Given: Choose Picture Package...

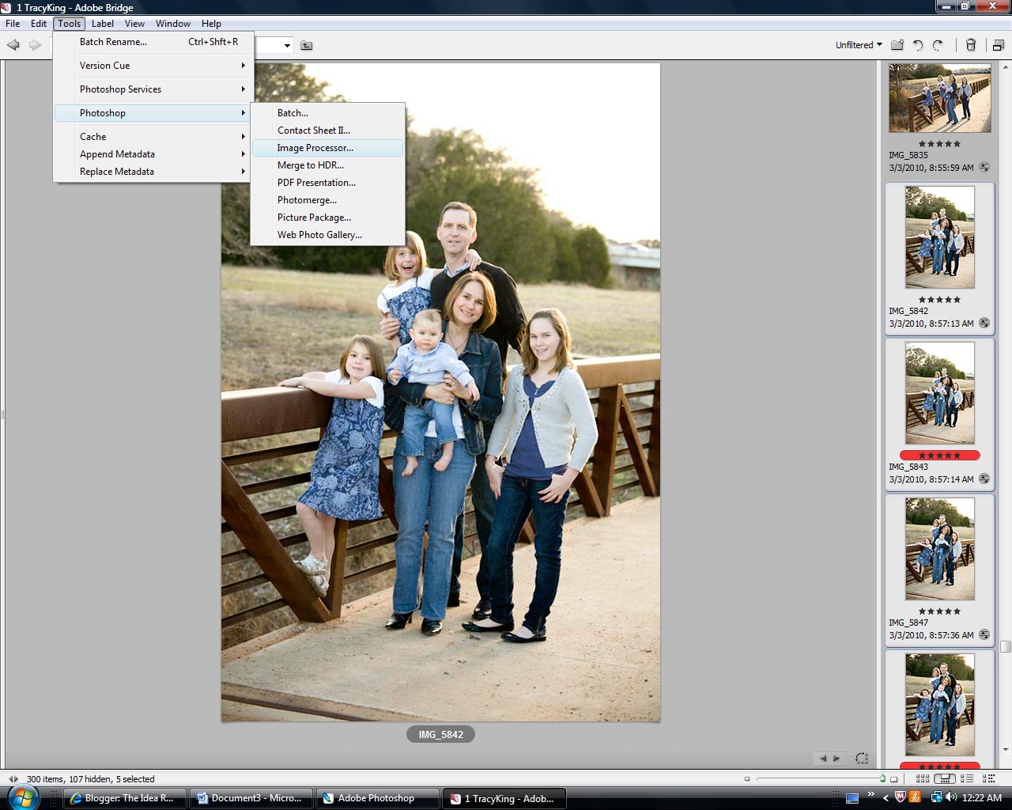Looking at the screenshot, I should coord(327,218).
